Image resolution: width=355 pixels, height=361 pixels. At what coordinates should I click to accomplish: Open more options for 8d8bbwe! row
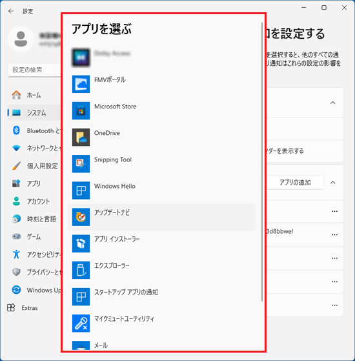334,234
